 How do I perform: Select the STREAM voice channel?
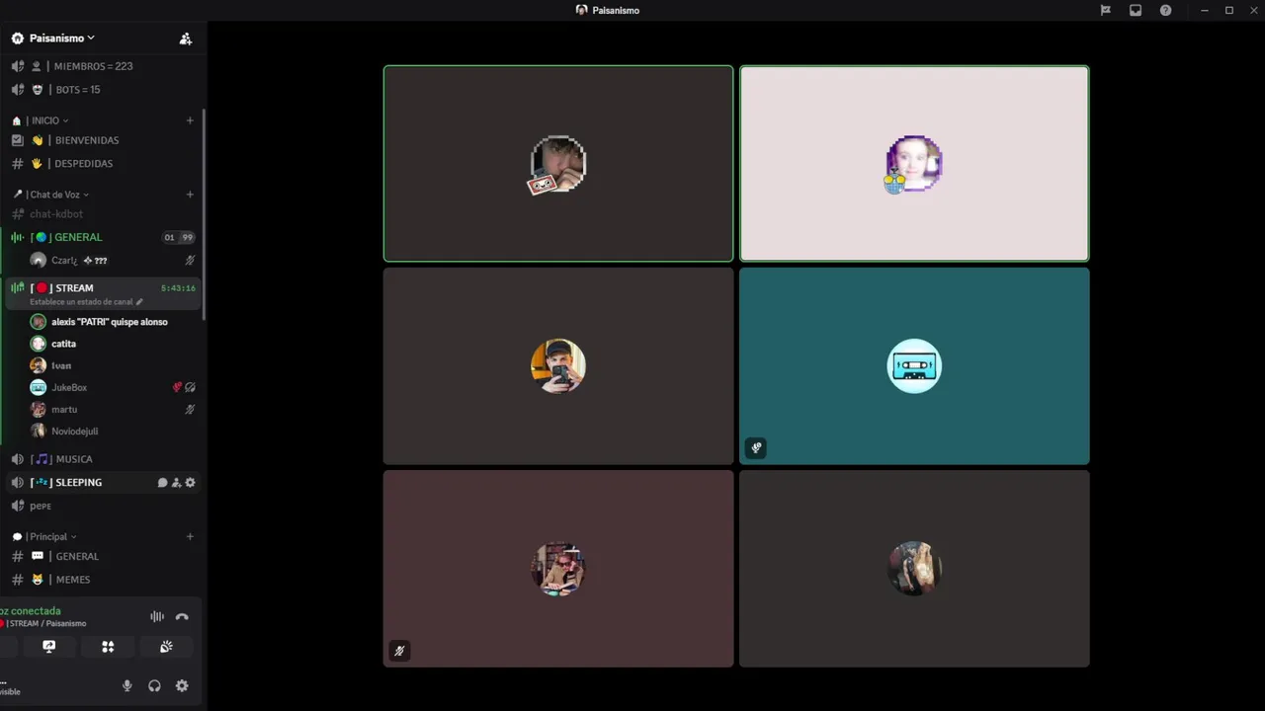click(x=74, y=288)
